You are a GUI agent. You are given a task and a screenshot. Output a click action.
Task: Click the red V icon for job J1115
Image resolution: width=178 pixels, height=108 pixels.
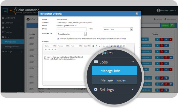click(170, 39)
